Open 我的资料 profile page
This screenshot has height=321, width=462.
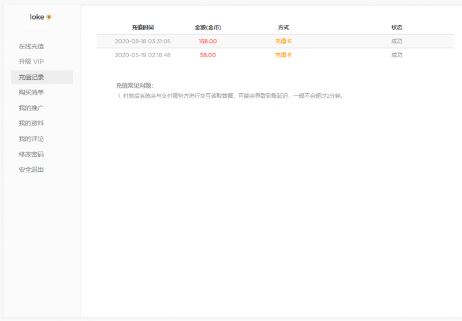coord(31,123)
